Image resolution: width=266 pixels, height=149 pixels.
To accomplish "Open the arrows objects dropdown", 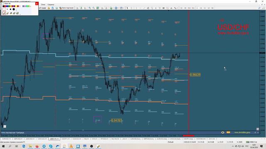I will (x=176, y=8).
